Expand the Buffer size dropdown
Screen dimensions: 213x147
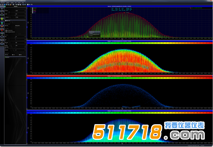[20, 43]
